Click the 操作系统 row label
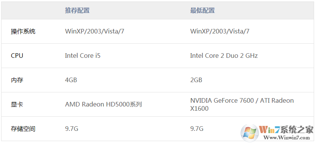The image size is (316, 143). (23, 31)
